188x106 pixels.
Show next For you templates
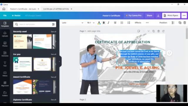(x=56, y=64)
